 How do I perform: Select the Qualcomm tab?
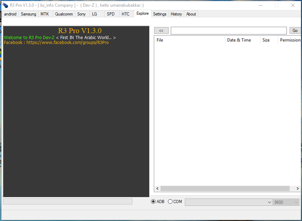pos(64,14)
